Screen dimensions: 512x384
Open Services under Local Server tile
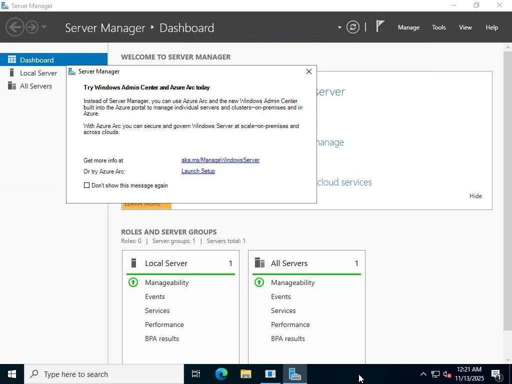click(157, 310)
